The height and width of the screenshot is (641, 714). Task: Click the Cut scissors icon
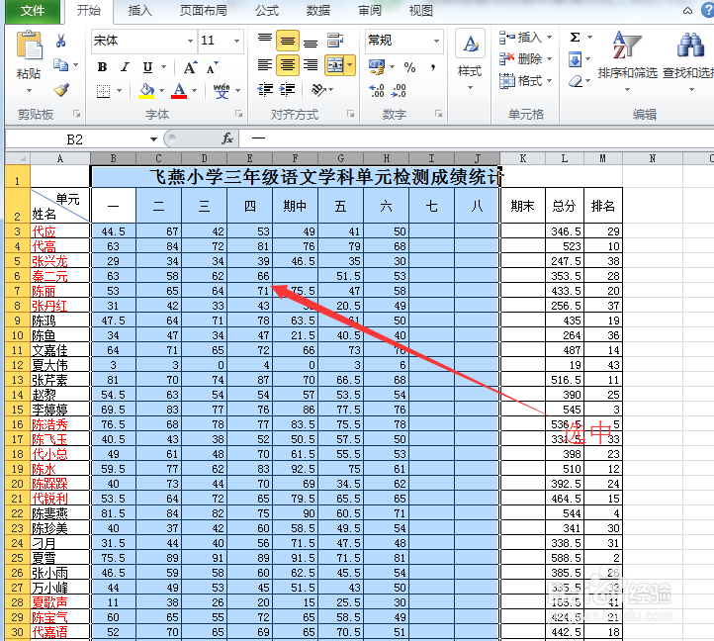pyautogui.click(x=60, y=41)
